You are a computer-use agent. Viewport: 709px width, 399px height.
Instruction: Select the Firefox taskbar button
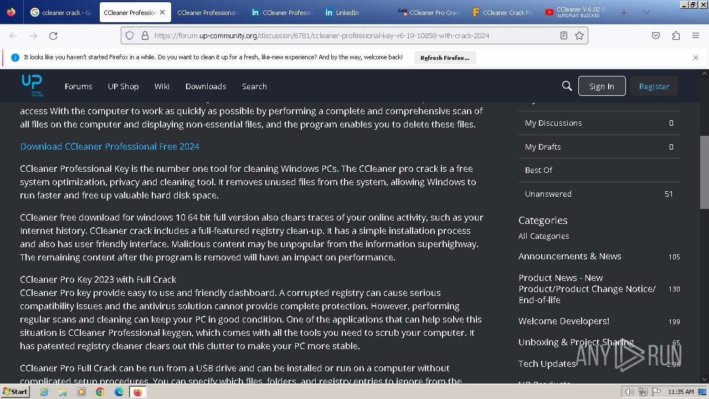pyautogui.click(x=137, y=392)
